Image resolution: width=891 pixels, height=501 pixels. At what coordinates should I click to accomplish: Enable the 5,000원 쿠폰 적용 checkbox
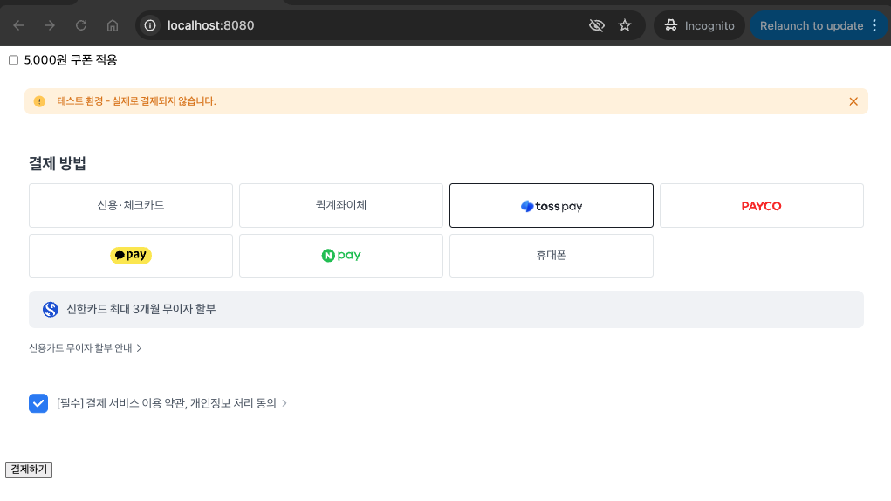[14, 60]
